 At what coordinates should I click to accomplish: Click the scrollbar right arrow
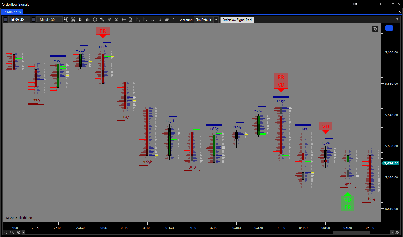pyautogui.click(x=392, y=232)
